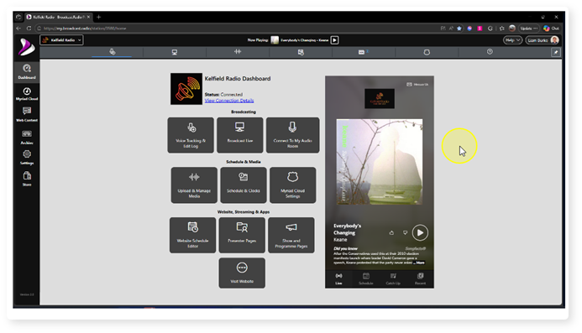
Task: Like the song with thumbs up
Action: [x=391, y=233]
